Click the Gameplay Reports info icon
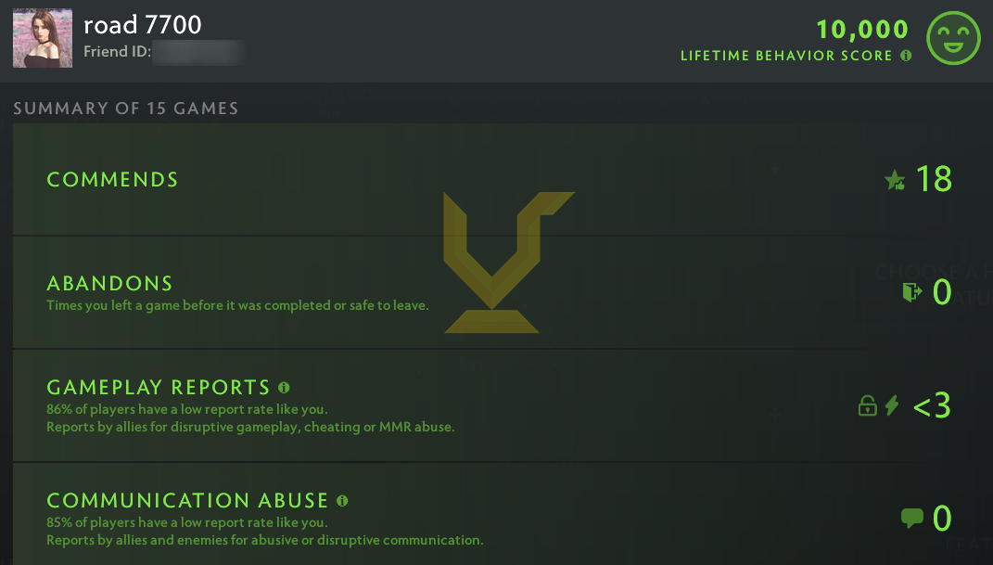993x565 pixels. [284, 387]
